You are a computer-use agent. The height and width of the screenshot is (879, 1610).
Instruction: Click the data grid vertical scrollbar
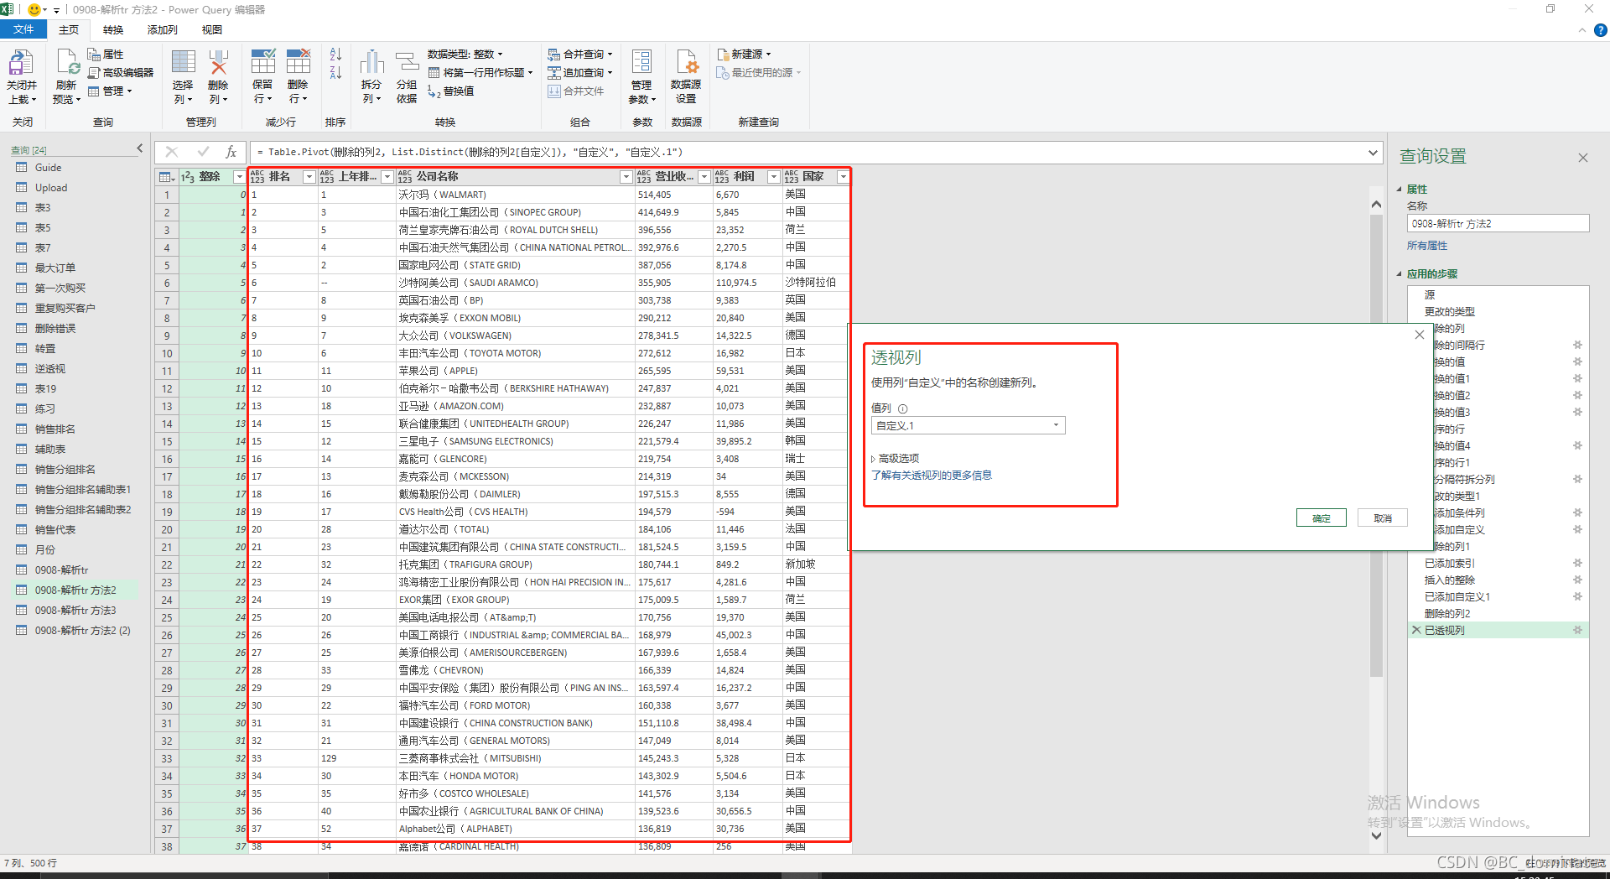(1376, 445)
